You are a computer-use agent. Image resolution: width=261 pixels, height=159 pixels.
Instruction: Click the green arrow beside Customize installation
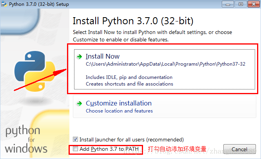[80, 104]
